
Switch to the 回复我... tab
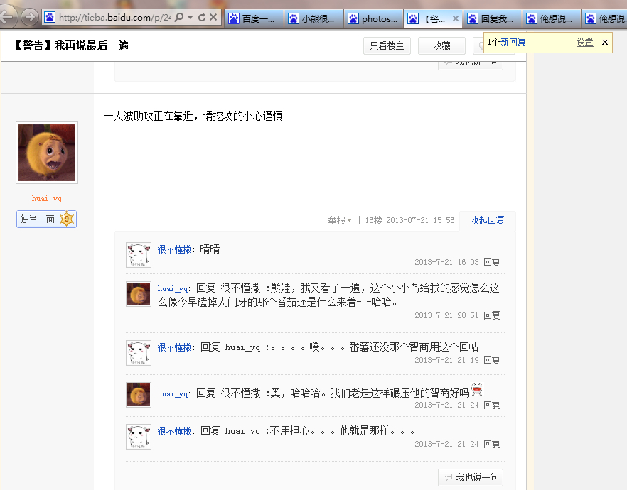tap(492, 18)
